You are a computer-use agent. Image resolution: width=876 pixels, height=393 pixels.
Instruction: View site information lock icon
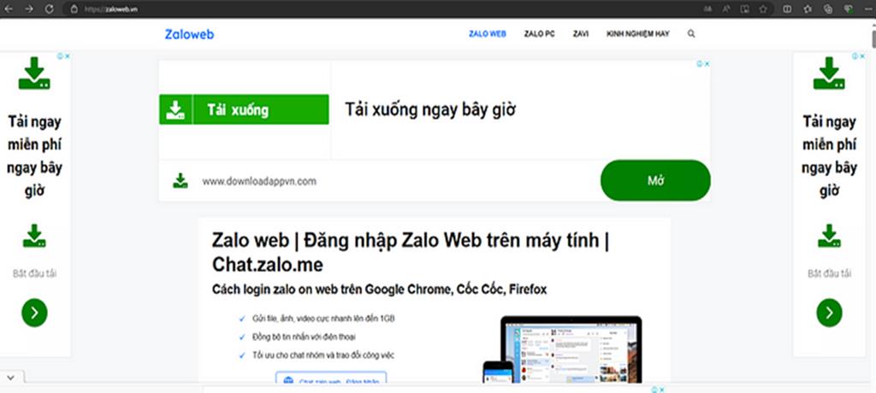pos(74,9)
